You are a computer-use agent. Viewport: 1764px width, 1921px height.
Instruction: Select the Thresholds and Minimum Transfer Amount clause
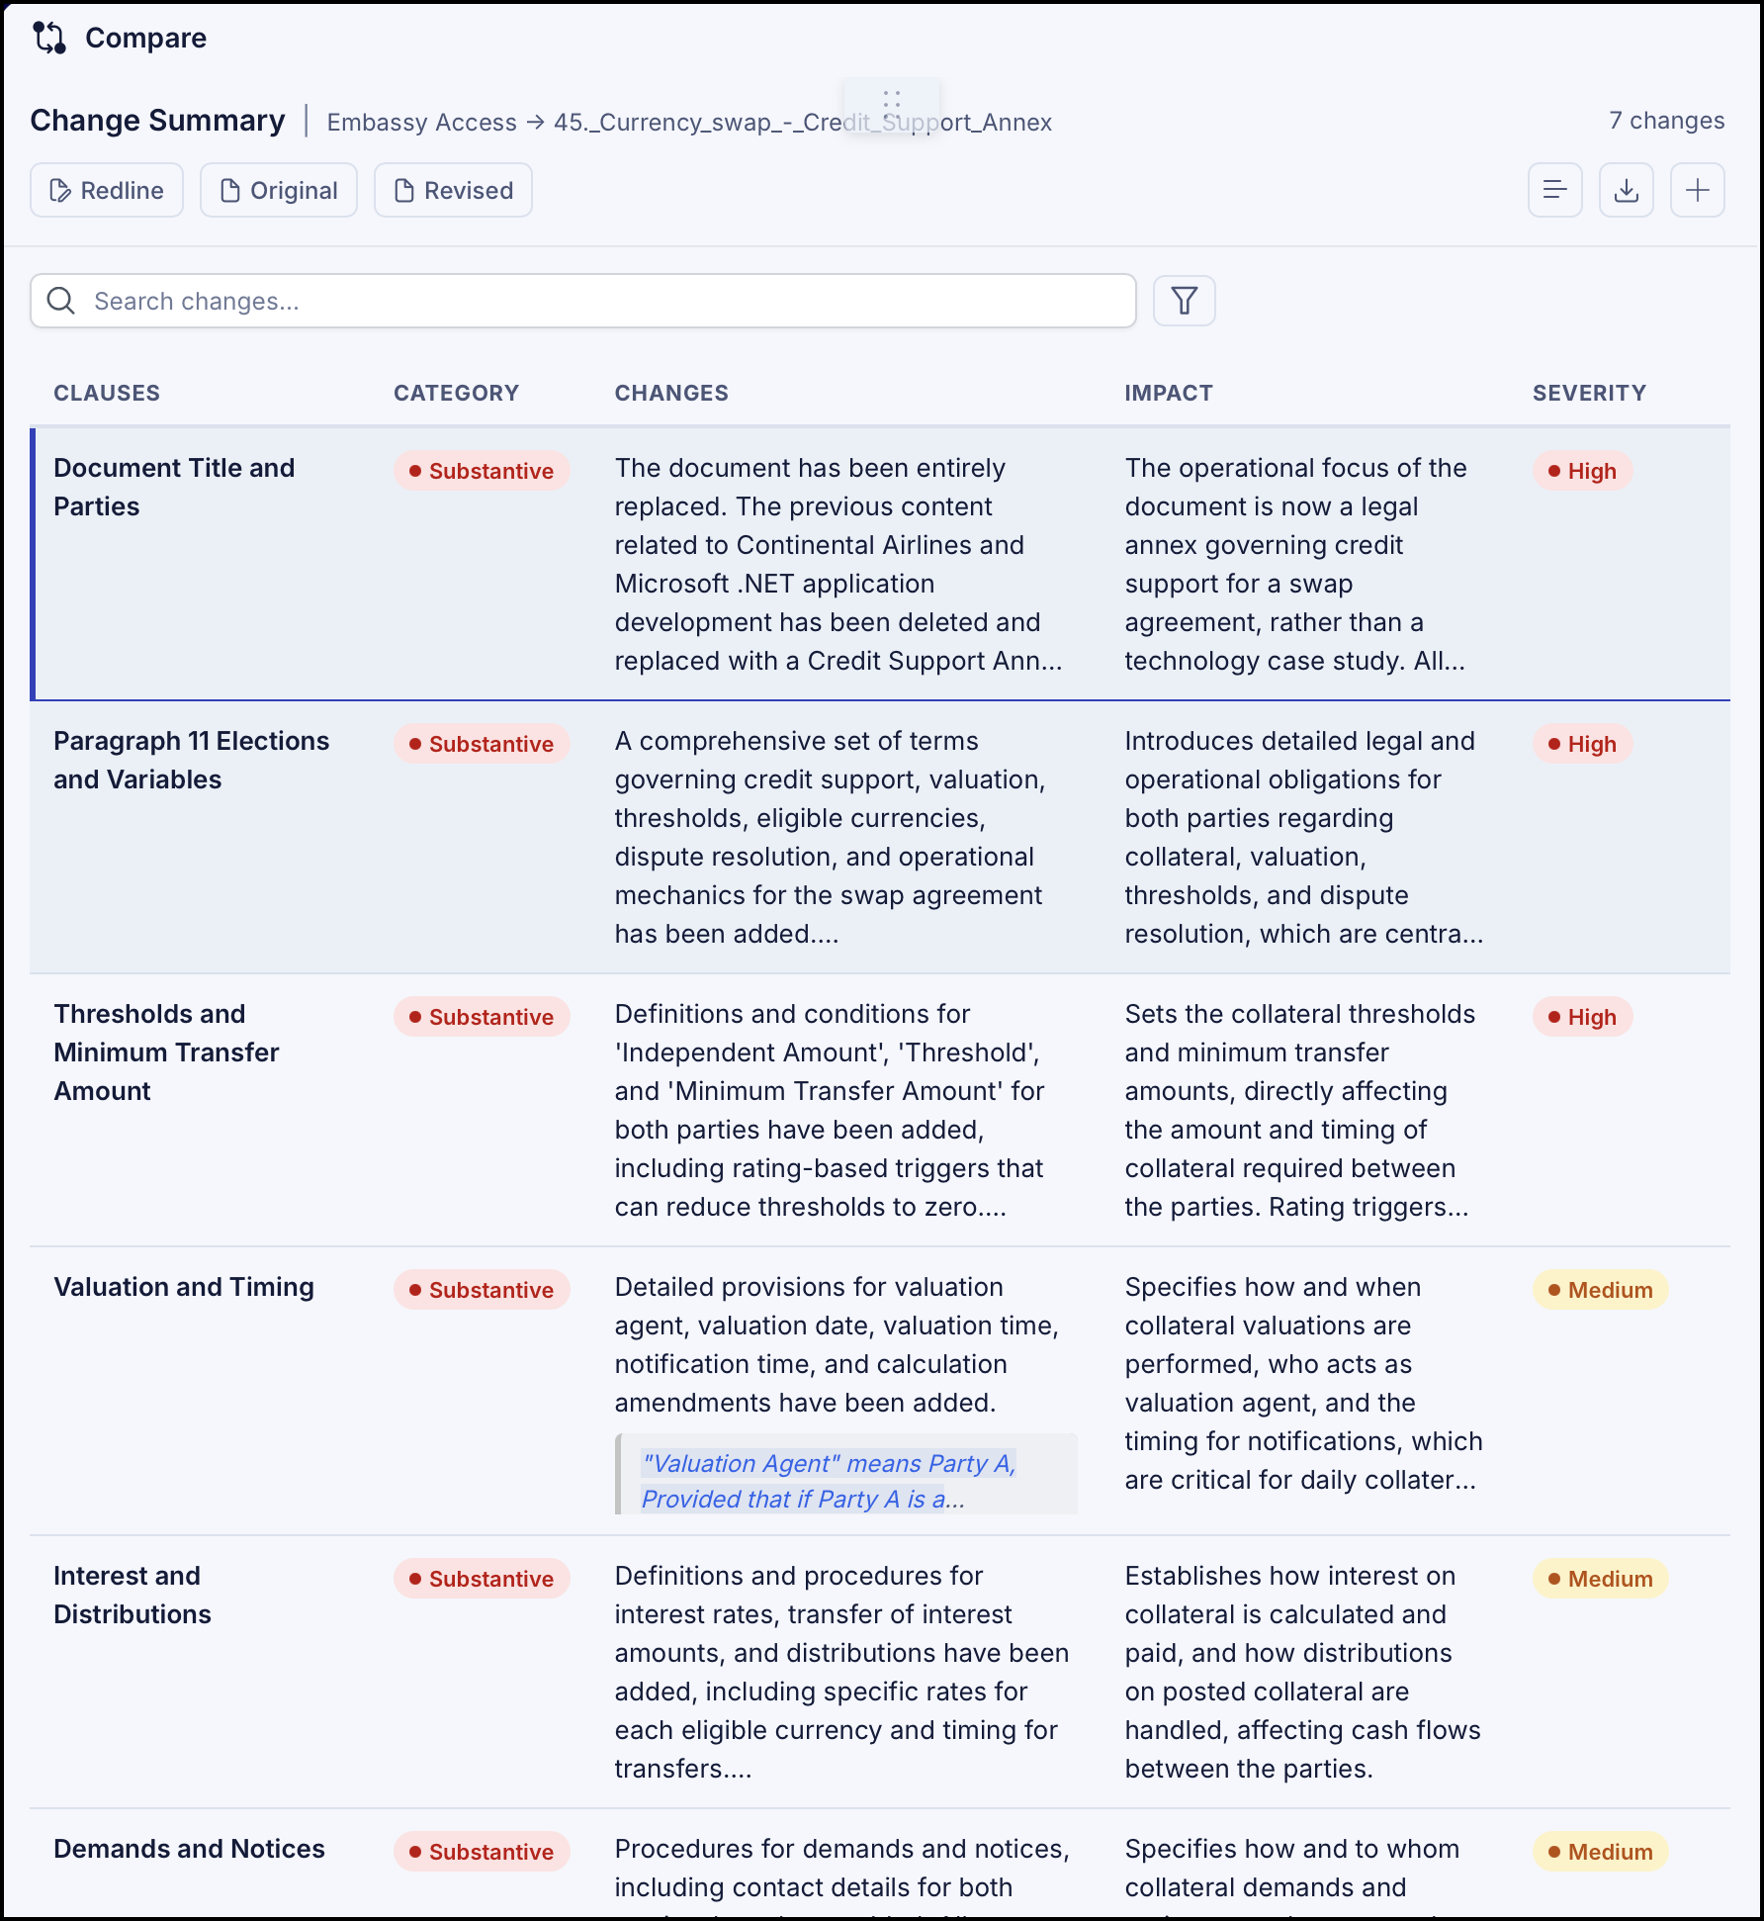click(x=166, y=1052)
